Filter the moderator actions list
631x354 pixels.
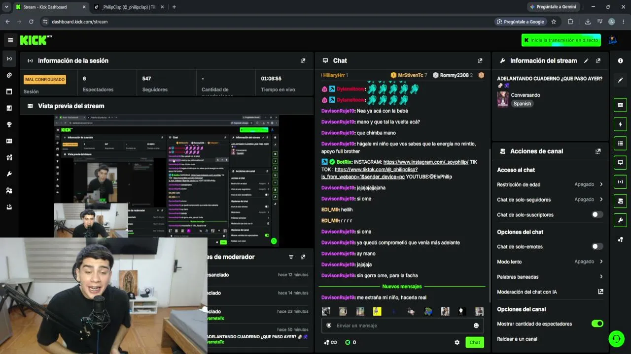click(x=291, y=257)
